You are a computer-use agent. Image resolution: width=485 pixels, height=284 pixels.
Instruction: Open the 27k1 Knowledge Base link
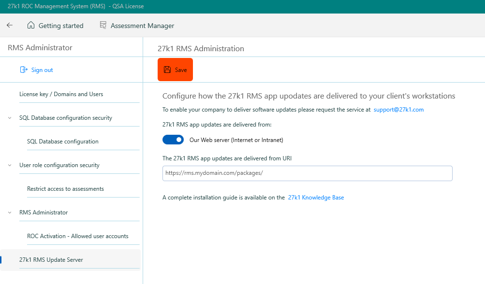click(x=316, y=198)
